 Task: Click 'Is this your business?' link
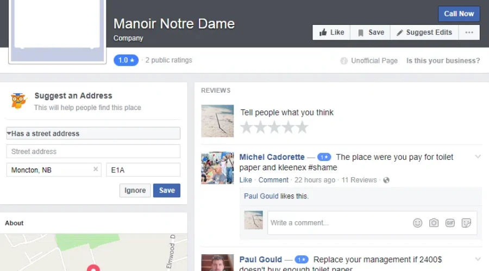[443, 61]
